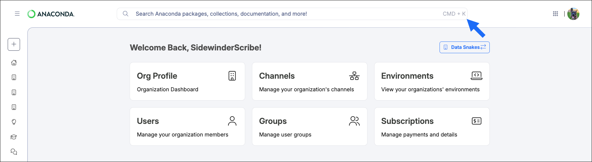Open the Org Profile card title
592x162 pixels.
157,76
